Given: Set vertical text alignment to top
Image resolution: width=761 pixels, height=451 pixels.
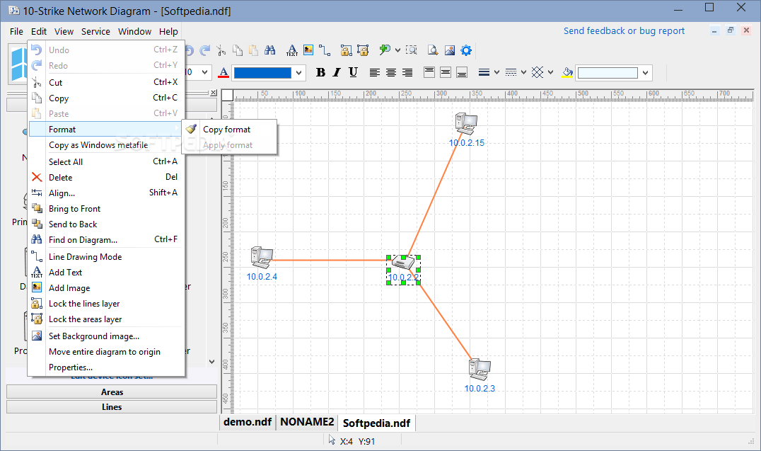Looking at the screenshot, I should tap(429, 72).
